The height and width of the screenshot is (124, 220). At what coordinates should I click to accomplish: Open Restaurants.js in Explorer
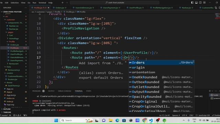point(14,70)
